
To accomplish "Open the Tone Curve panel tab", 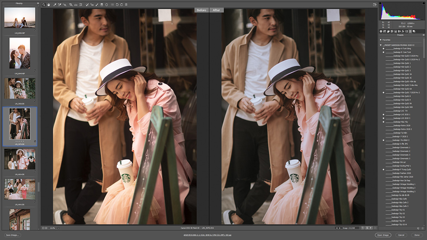I will pos(385,31).
